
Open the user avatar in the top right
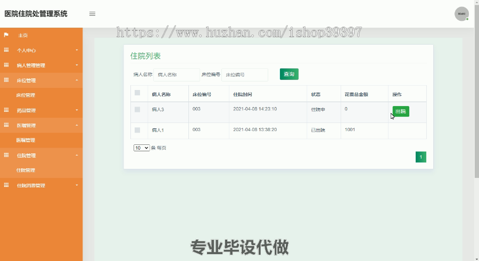461,14
